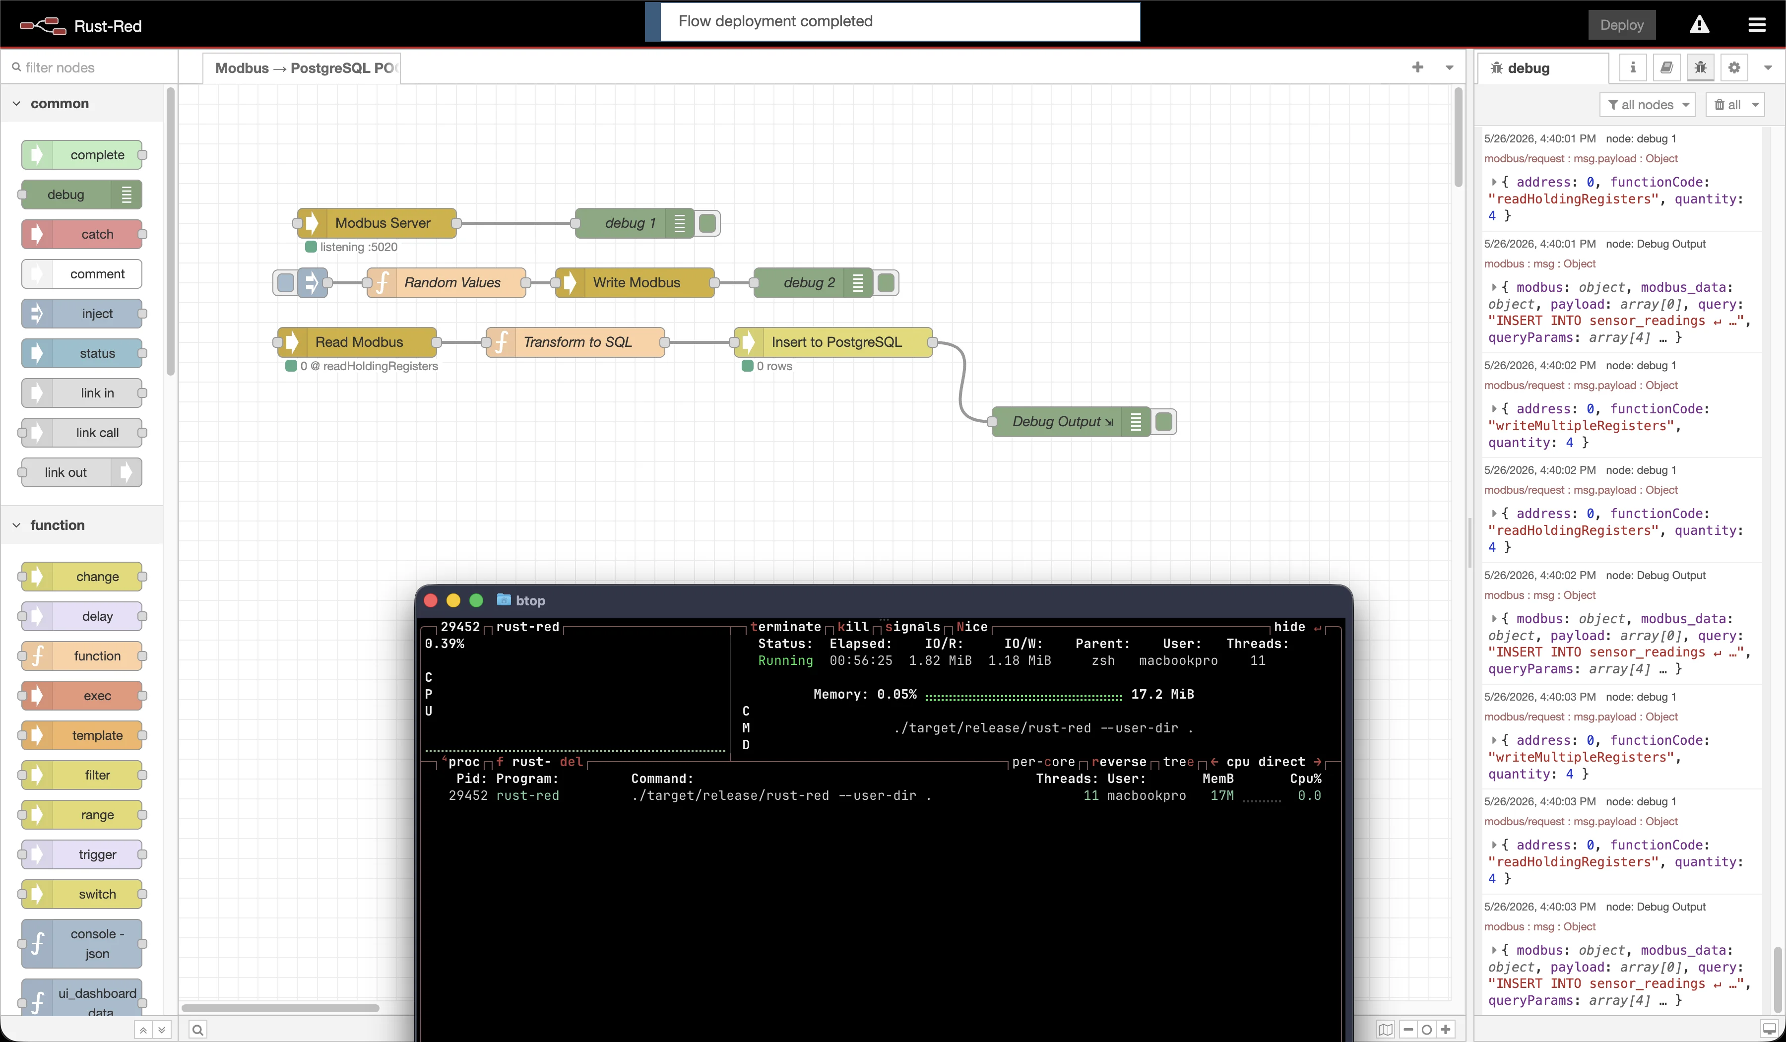The image size is (1786, 1042).
Task: Click Nice in btop process menu
Action: coord(972,627)
